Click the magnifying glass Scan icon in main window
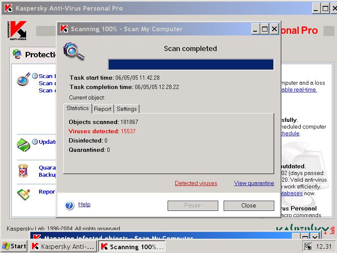The width and height of the screenshot is (337, 253). [x=24, y=79]
